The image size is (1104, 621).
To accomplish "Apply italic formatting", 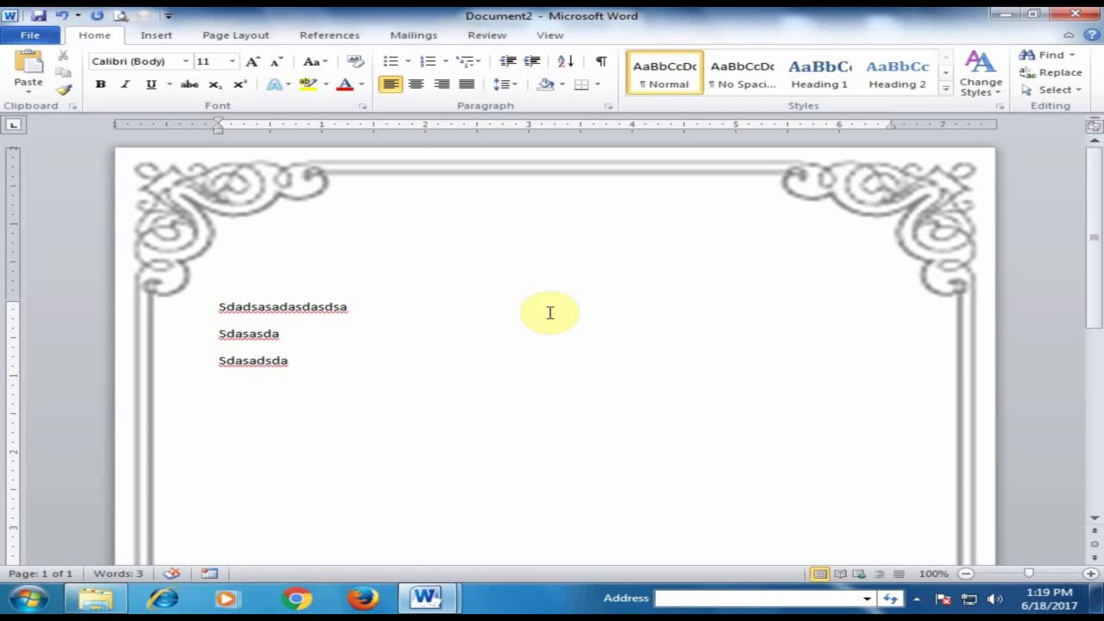I will coord(123,84).
